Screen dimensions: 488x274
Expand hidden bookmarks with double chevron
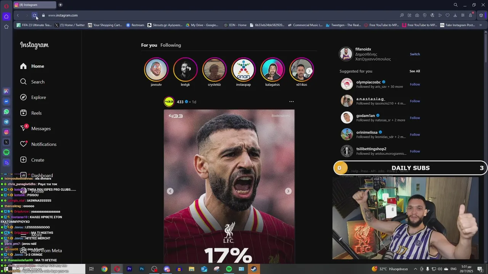pos(480,25)
